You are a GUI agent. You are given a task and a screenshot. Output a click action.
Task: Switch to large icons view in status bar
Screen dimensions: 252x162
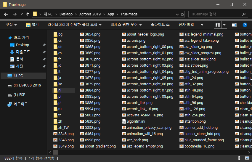[247, 158]
